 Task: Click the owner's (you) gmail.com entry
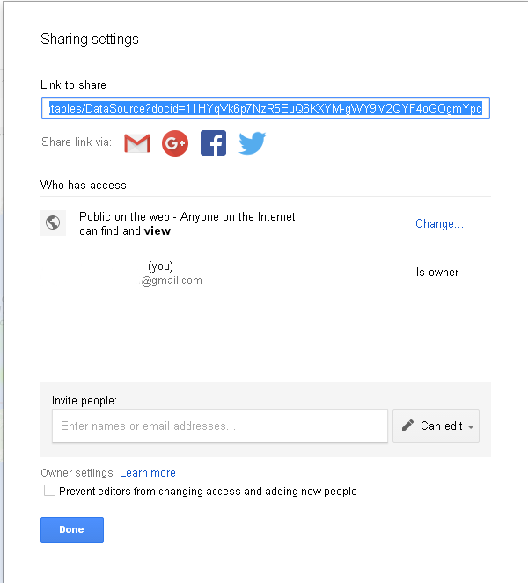click(172, 273)
